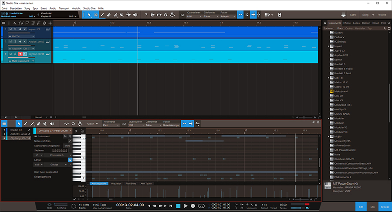
Task: Open the Notenfarbe Part dropdown
Action: [x=111, y=125]
